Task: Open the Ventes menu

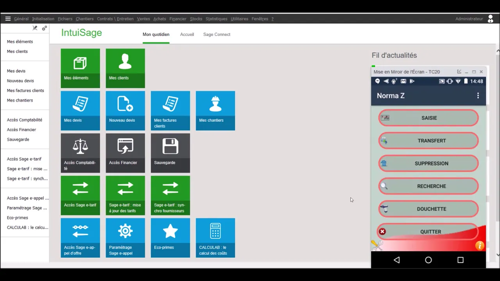Action: coord(143,19)
